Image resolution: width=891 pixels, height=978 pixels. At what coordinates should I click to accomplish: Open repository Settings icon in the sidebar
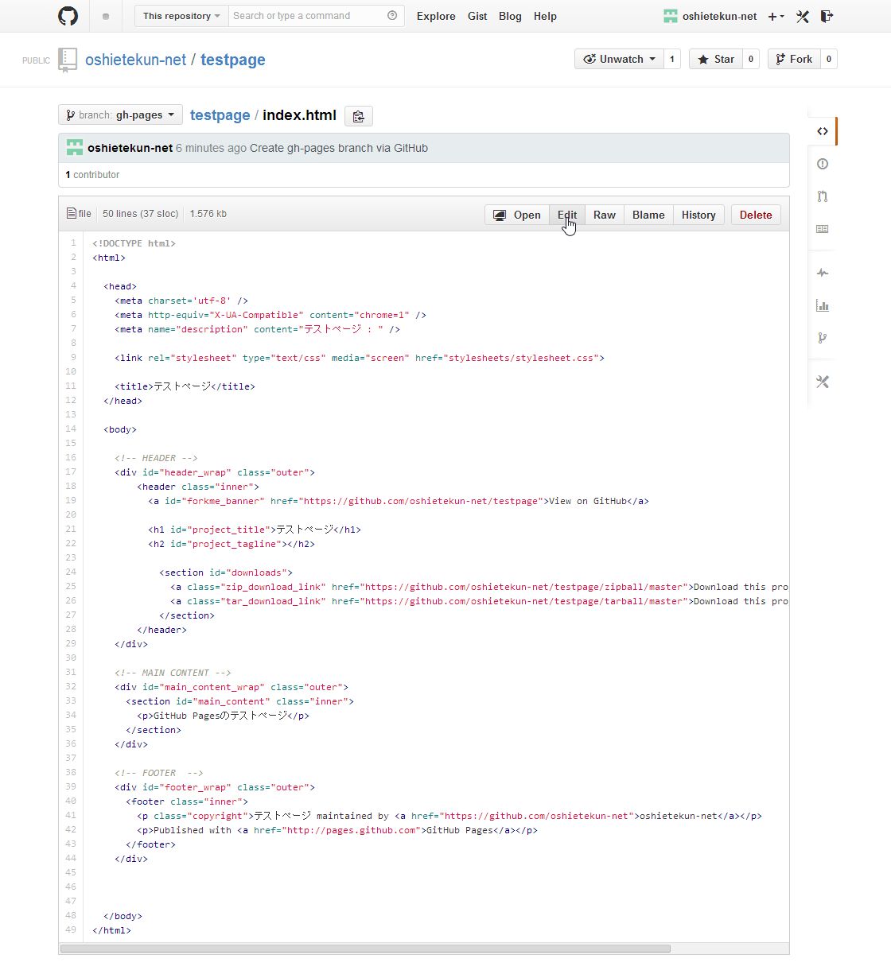pyautogui.click(x=823, y=382)
